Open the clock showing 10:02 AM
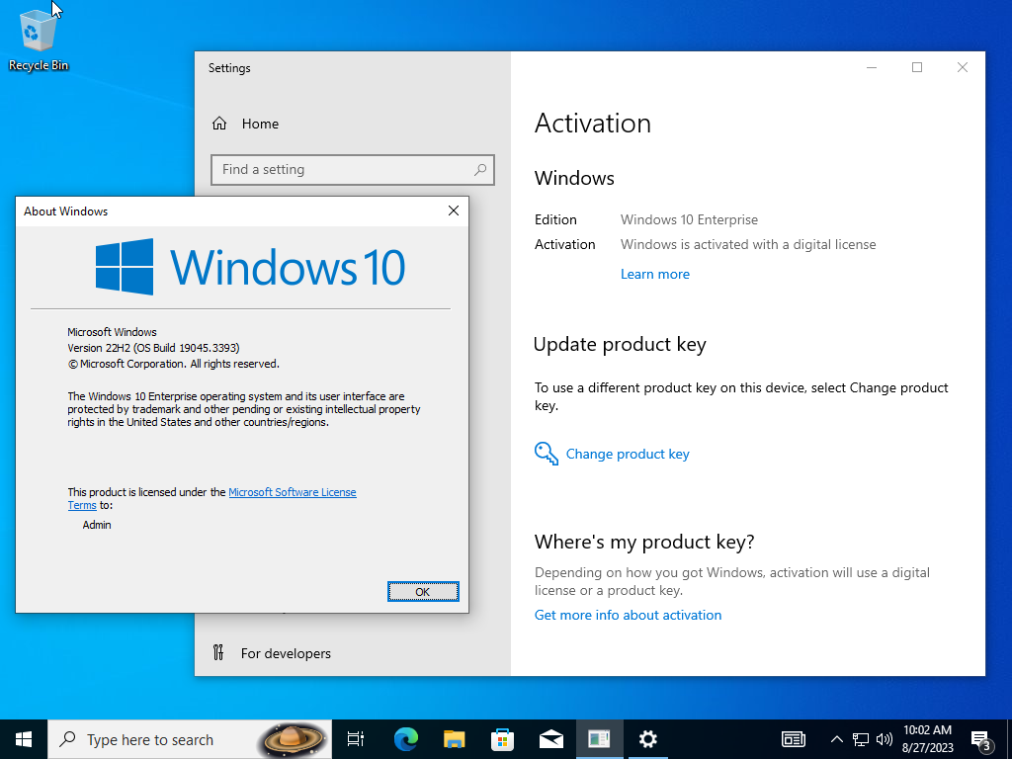1012x759 pixels. 927,739
